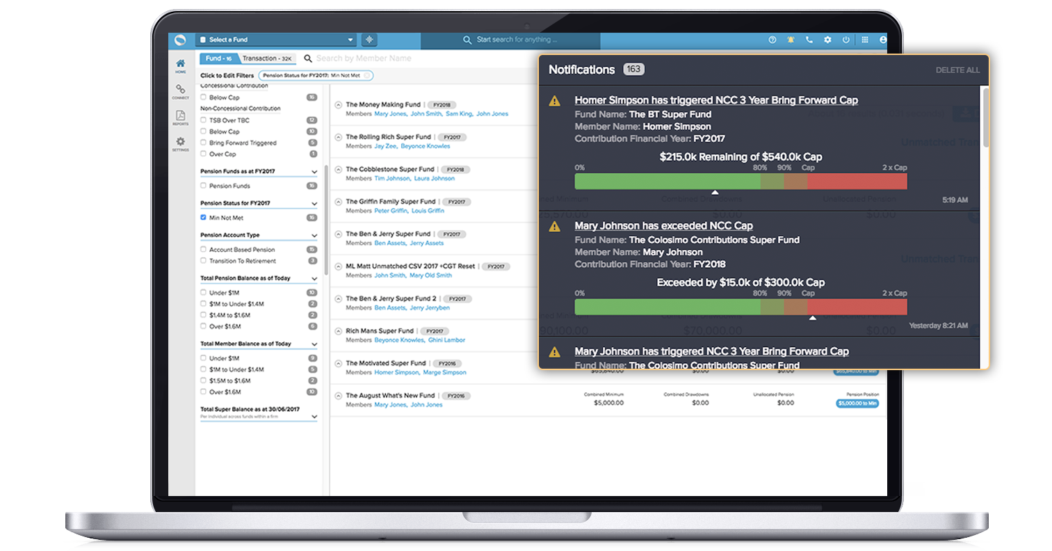Image resolution: width=1052 pixels, height=551 pixels.
Task: Click the help question mark icon
Action: pos(772,40)
